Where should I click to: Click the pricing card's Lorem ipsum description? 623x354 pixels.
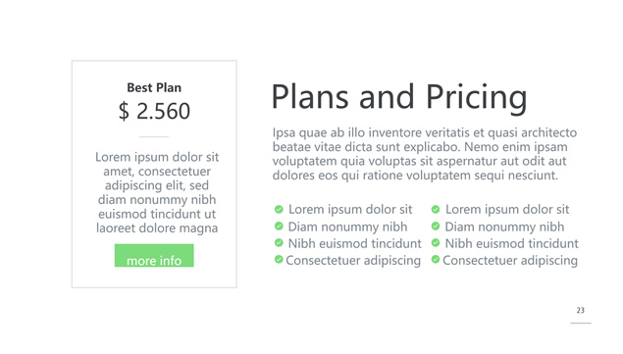[x=157, y=192]
